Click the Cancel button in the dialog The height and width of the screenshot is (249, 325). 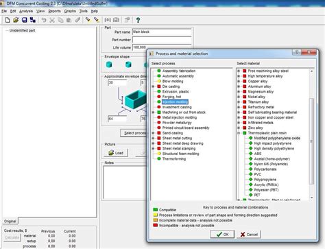point(249,235)
